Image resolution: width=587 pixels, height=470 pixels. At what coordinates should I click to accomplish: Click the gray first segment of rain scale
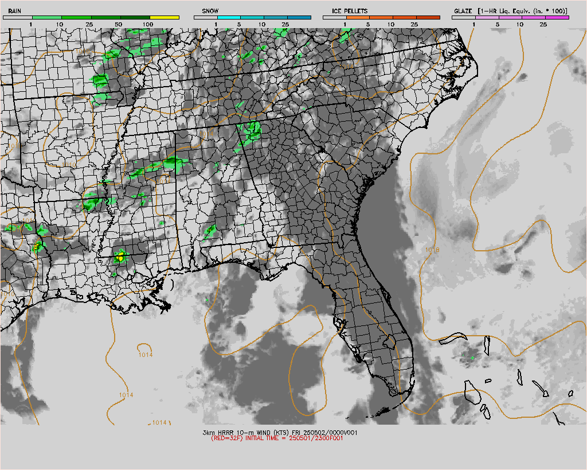18,18
